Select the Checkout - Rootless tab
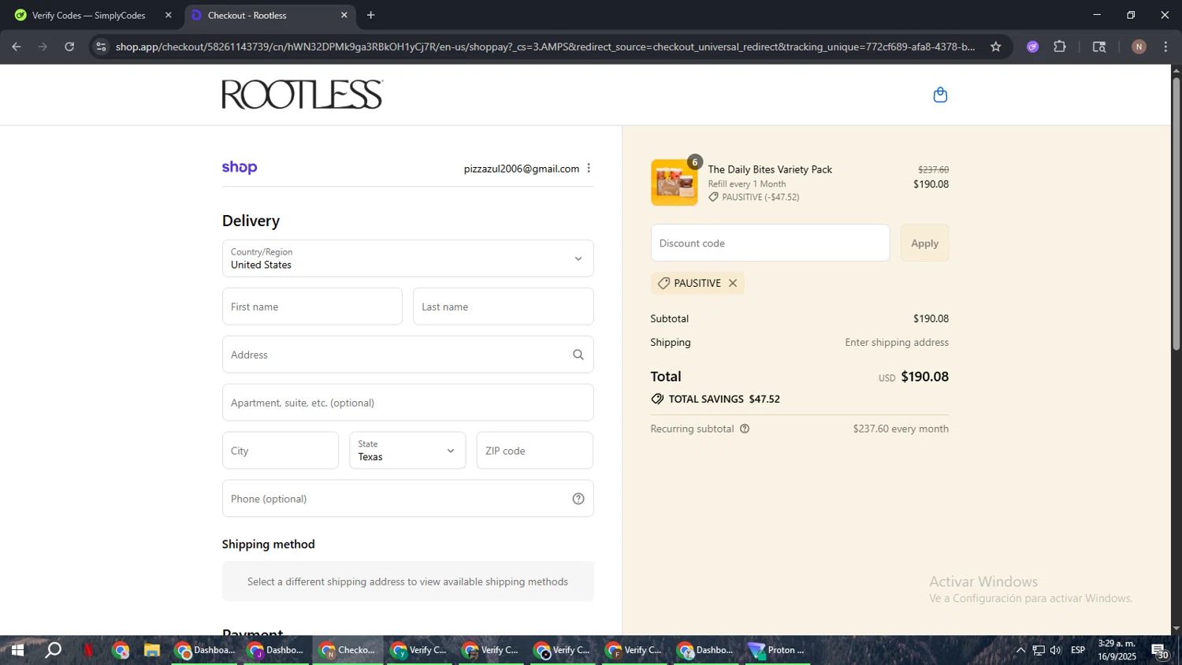This screenshot has height=665, width=1182. [x=269, y=15]
